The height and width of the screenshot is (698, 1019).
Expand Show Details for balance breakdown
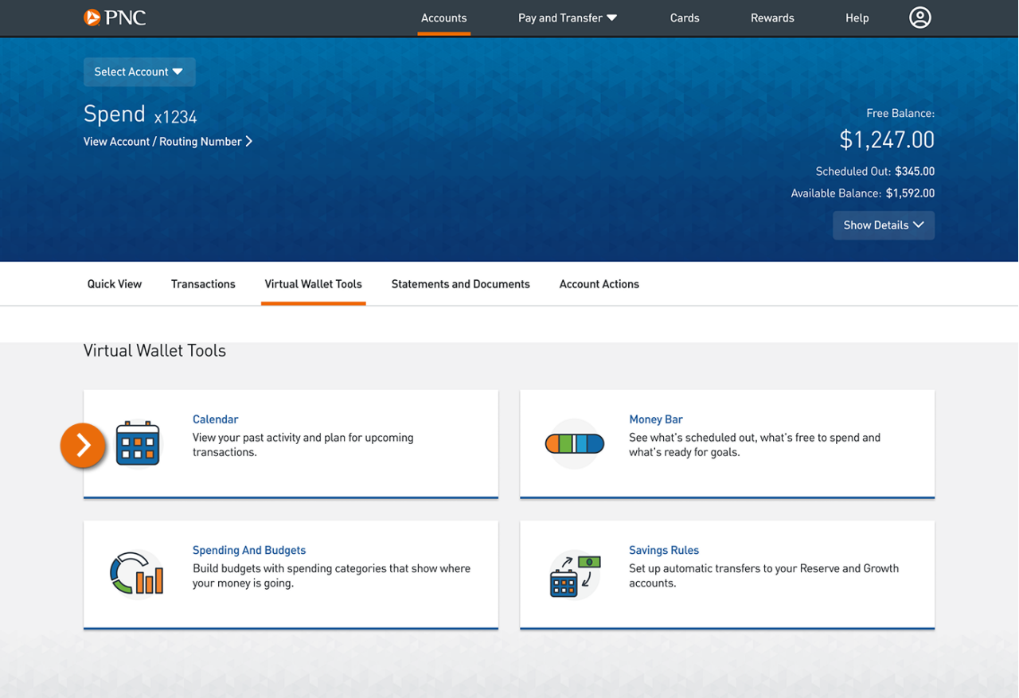pos(883,225)
